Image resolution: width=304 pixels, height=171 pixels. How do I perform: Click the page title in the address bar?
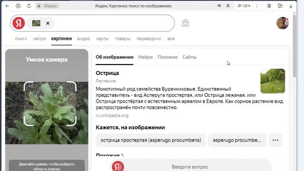133,6
